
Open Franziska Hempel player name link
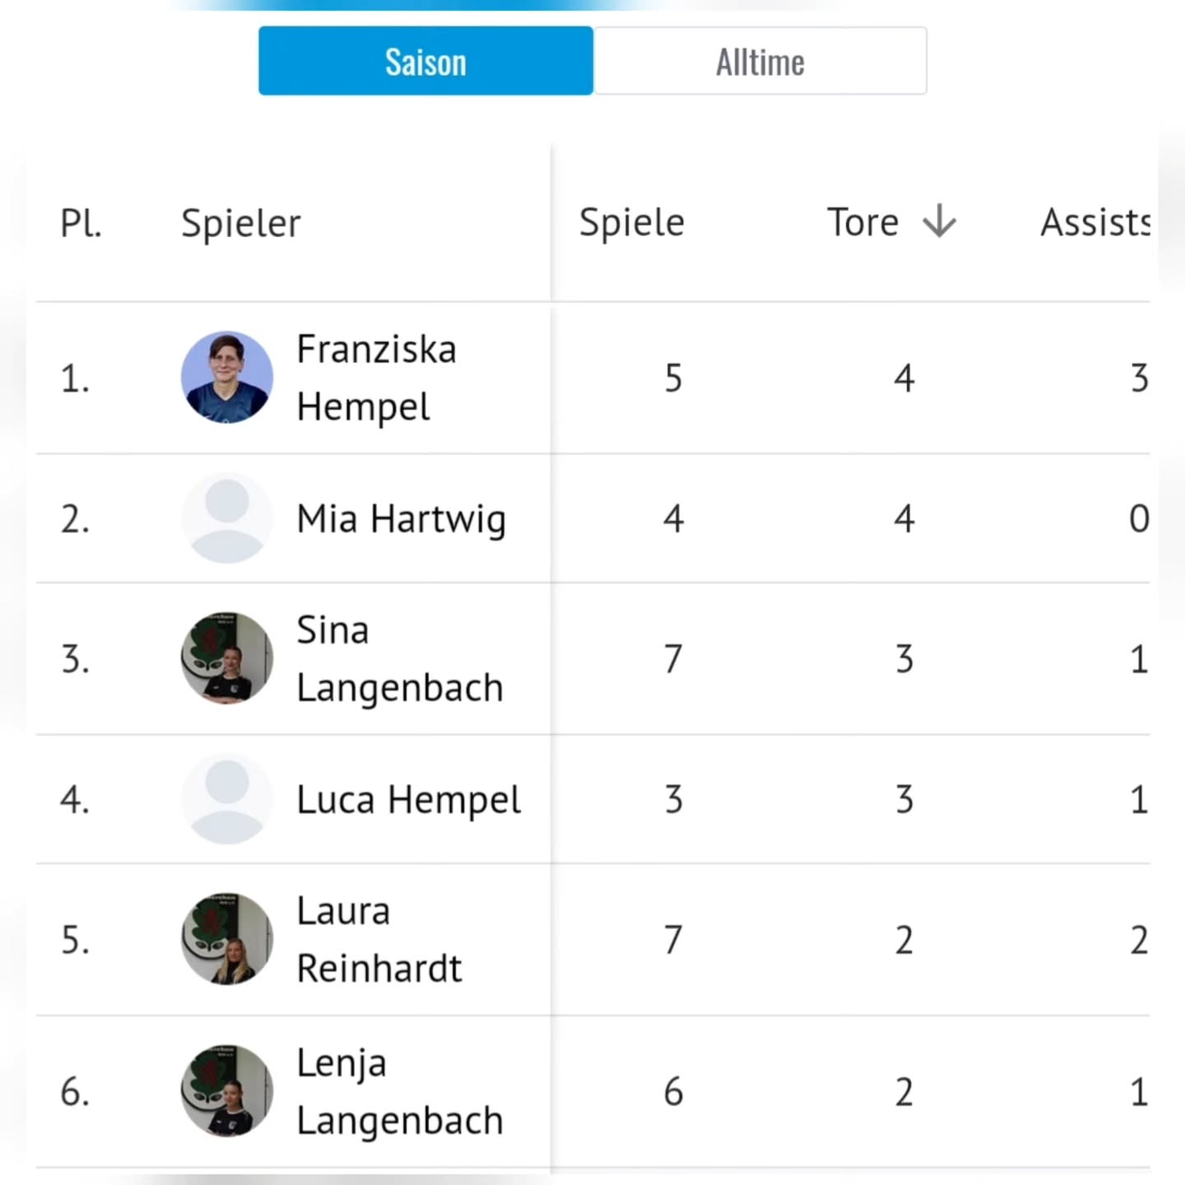376,378
